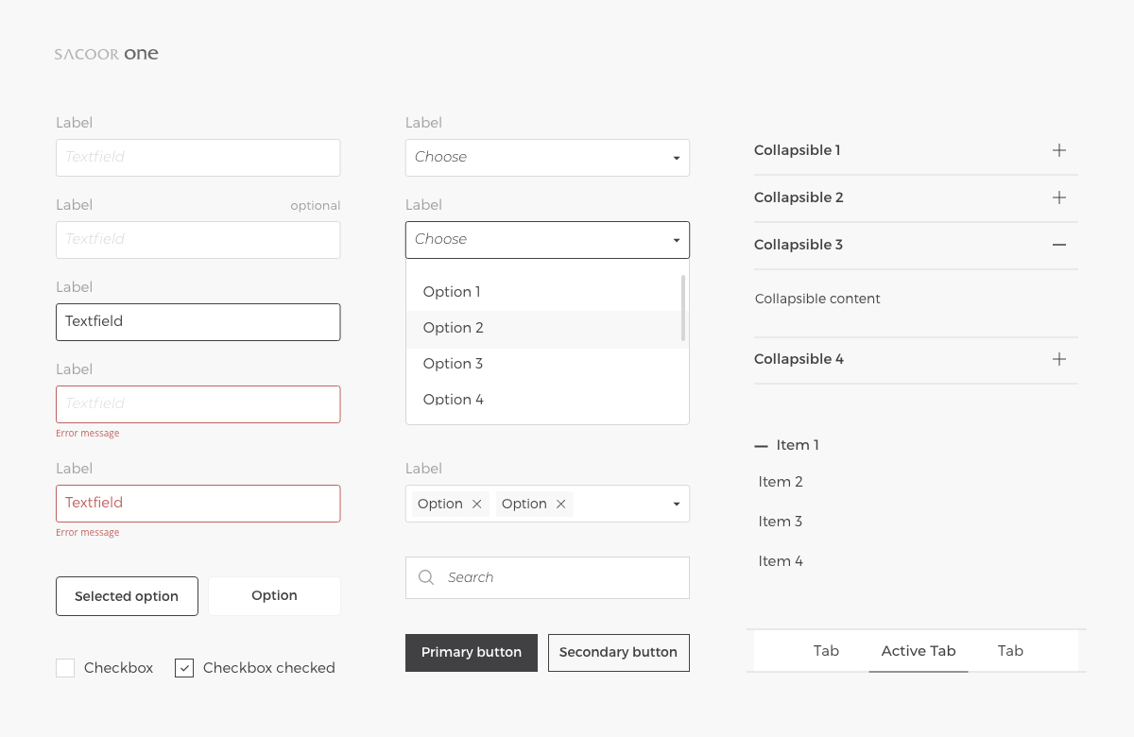1134x737 pixels.
Task: Select Item 3 in the list
Action: point(781,522)
